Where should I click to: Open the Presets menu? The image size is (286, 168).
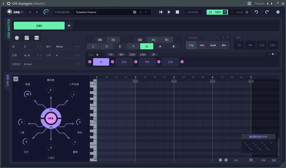pos(260,3)
